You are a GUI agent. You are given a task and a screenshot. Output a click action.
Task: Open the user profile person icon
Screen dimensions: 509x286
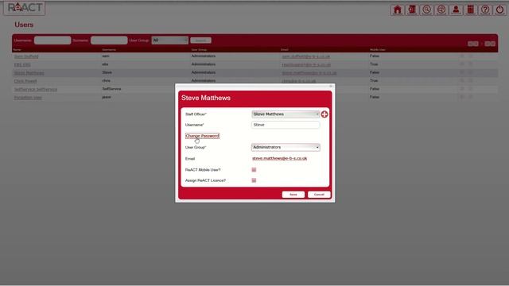pos(456,10)
